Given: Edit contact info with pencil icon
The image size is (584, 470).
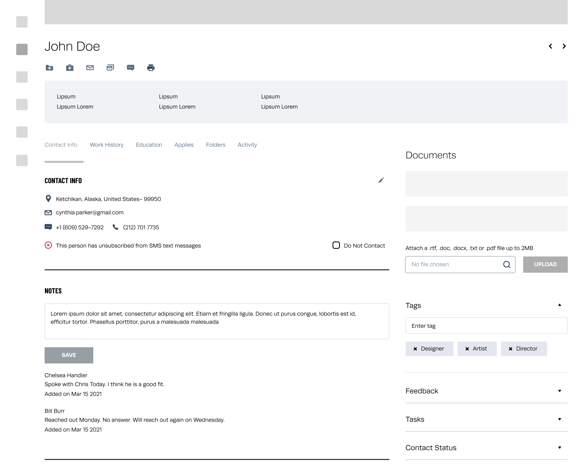Looking at the screenshot, I should tap(381, 180).
